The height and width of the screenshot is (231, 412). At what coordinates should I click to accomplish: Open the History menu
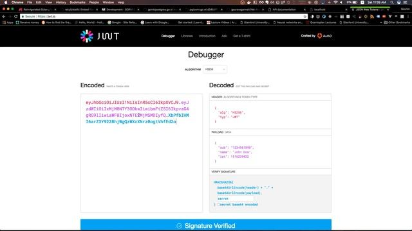pos(61,3)
